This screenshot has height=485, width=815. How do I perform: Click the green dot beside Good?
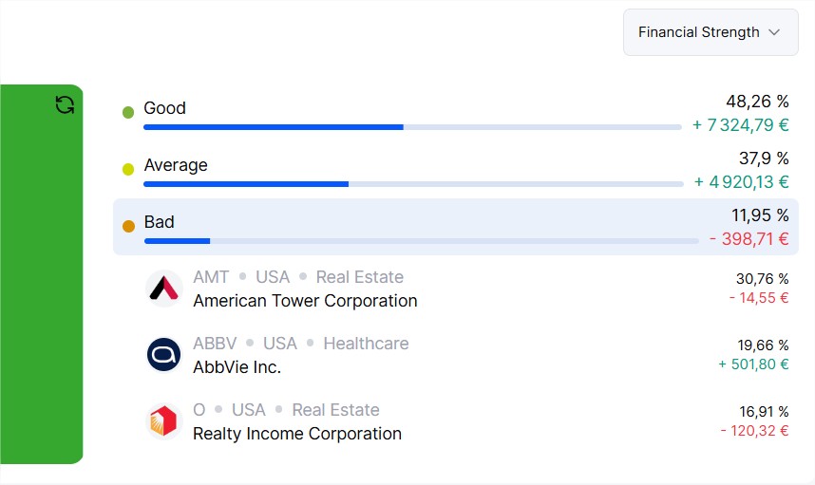(128, 112)
